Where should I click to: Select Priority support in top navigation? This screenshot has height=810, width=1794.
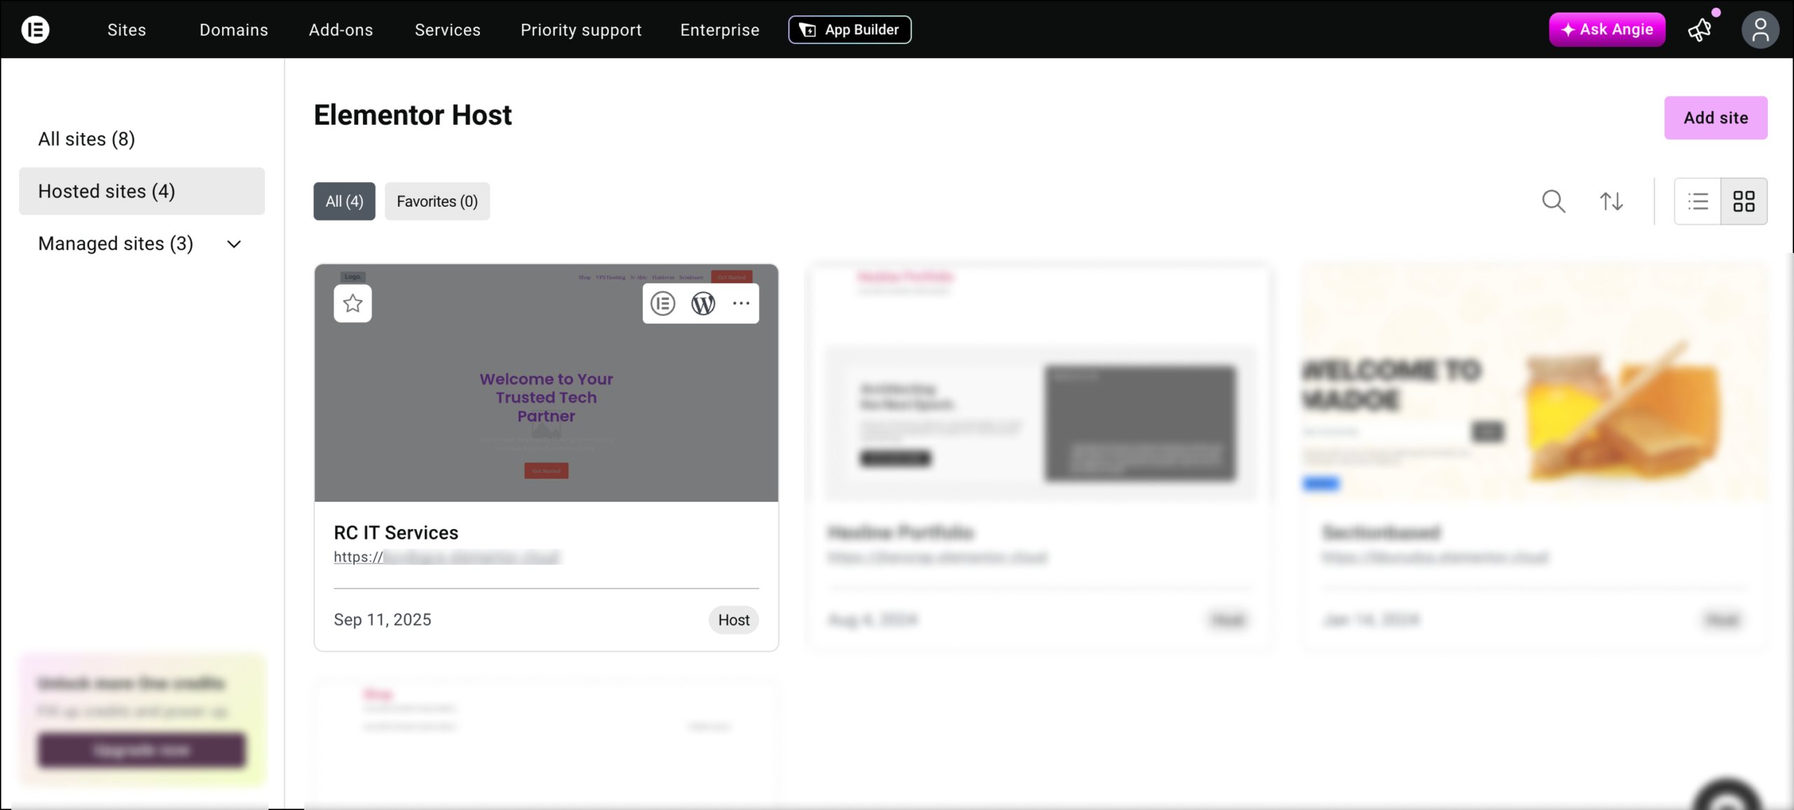coord(581,29)
